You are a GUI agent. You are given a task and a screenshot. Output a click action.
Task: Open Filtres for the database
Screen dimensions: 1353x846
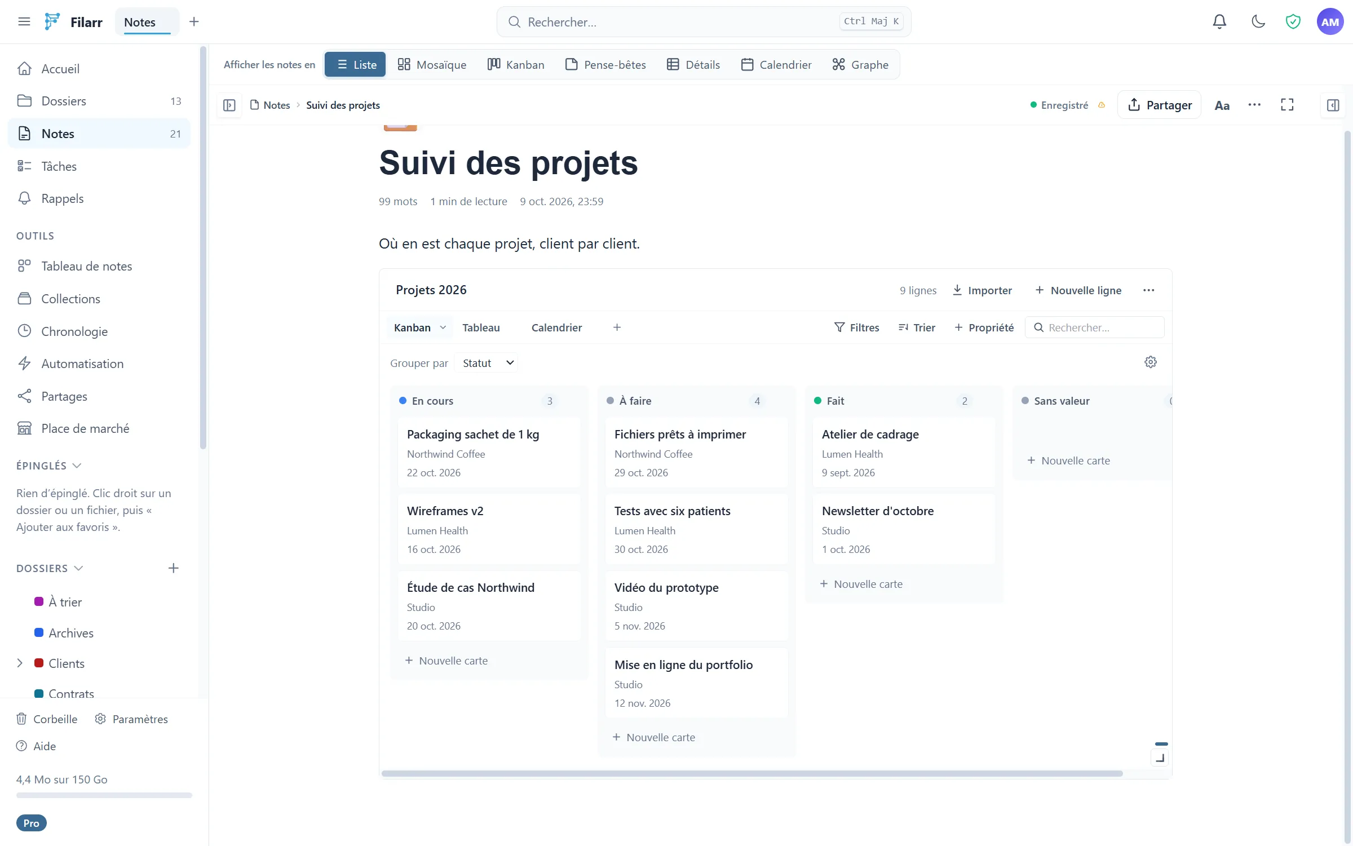(856, 327)
